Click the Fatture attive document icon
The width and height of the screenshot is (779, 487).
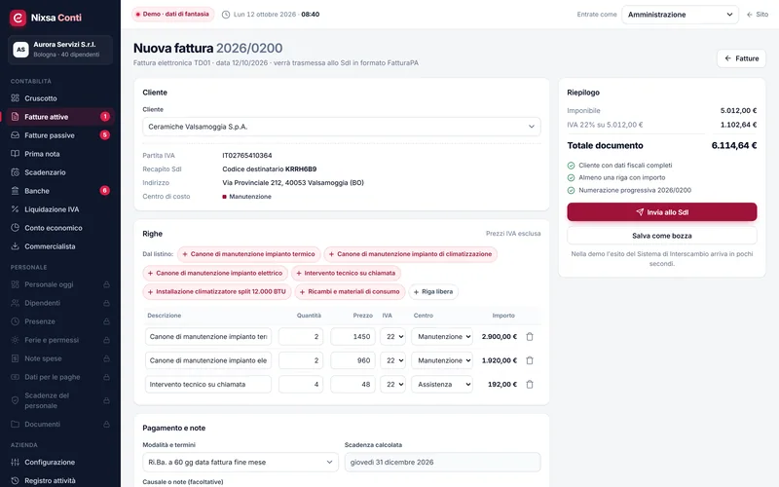click(15, 117)
